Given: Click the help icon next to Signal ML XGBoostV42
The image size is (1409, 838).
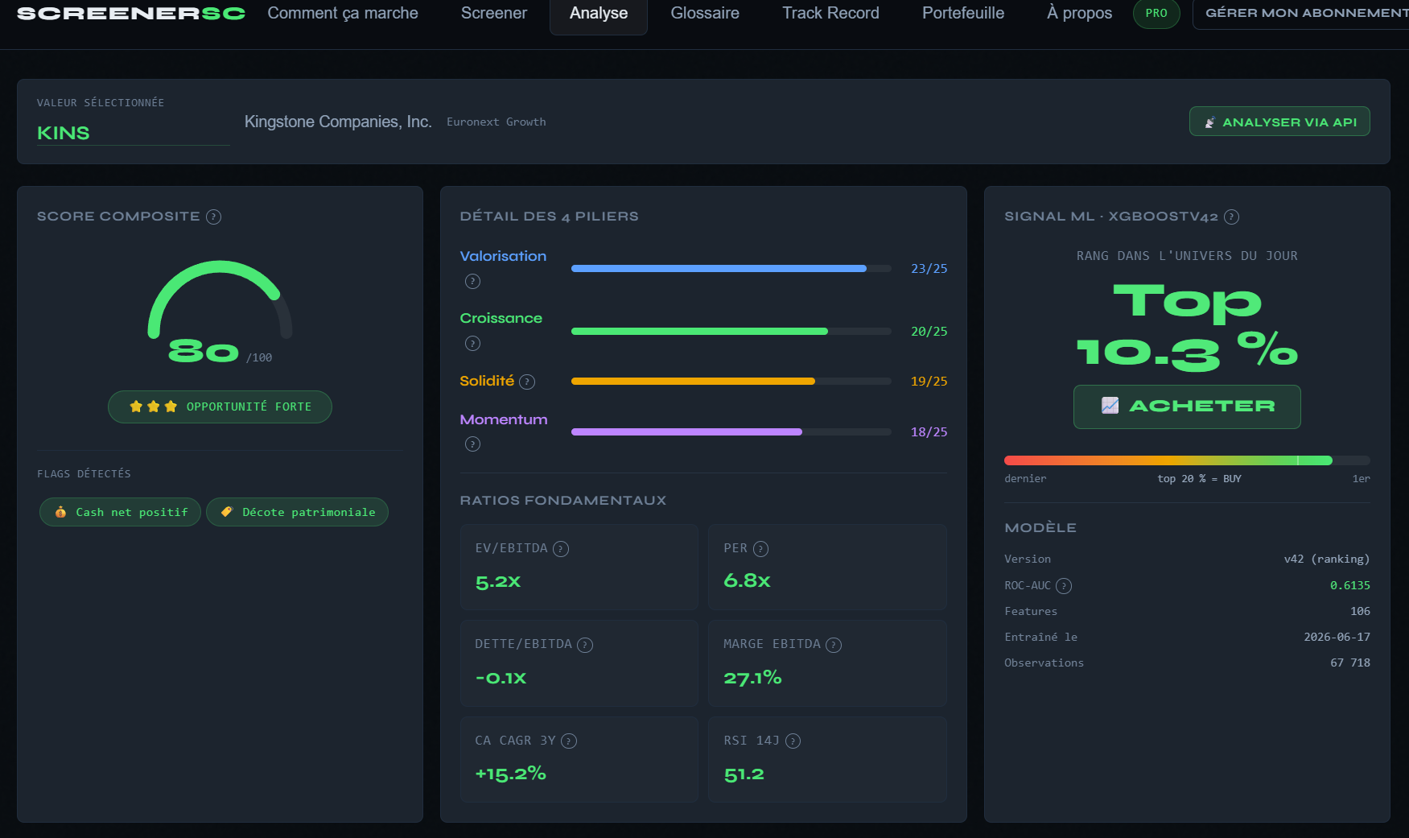Looking at the screenshot, I should point(1231,217).
